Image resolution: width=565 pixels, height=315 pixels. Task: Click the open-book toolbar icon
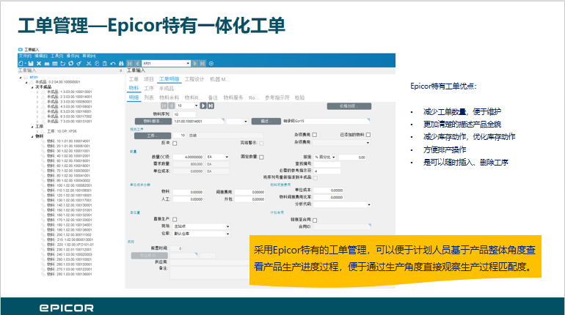pyautogui.click(x=47, y=63)
